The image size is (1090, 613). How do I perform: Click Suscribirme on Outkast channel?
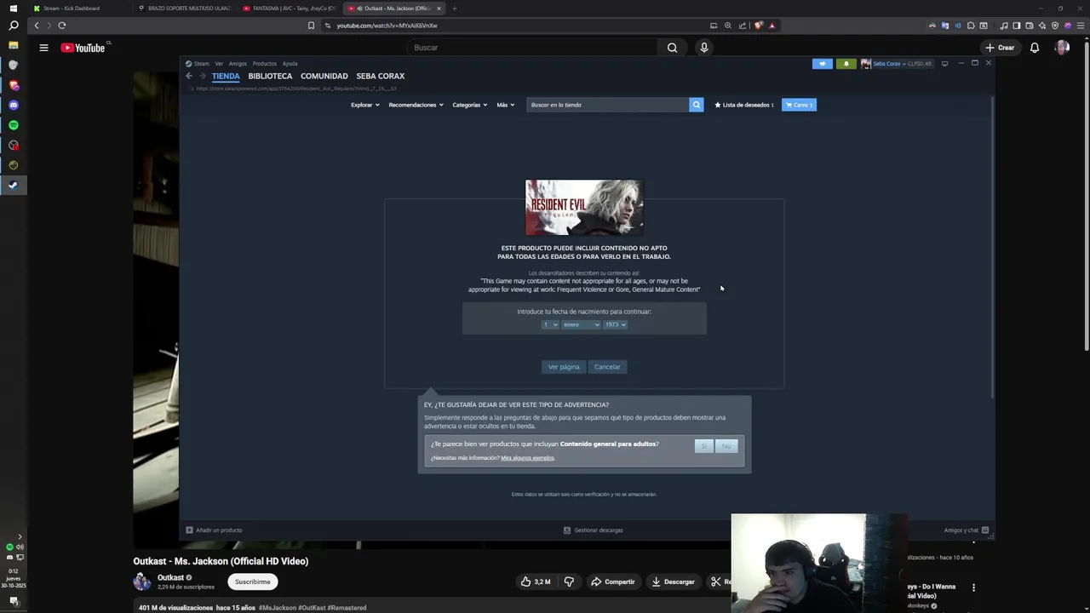(252, 581)
